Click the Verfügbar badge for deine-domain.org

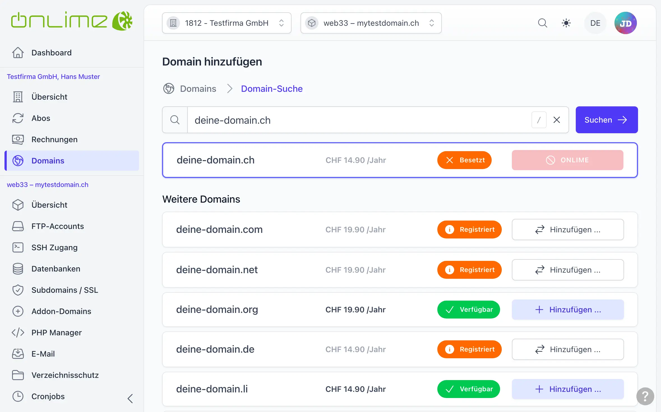pyautogui.click(x=468, y=310)
